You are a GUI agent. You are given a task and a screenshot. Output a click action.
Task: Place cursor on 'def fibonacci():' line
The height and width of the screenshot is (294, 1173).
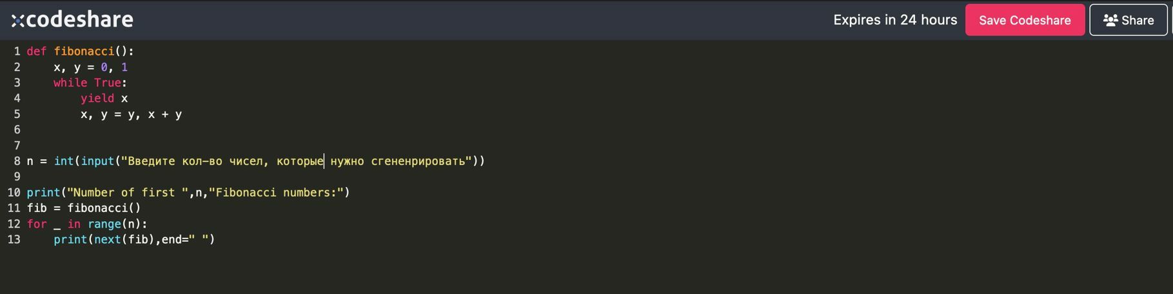tap(80, 52)
